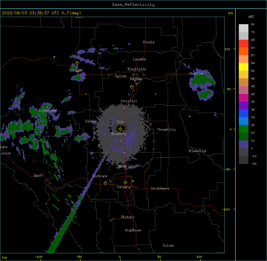The image size is (267, 261).
Task: Click the Base_Reflectivity title
Action: click(x=133, y=5)
